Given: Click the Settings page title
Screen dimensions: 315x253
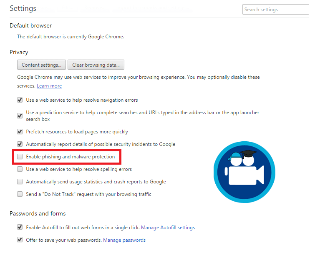Looking at the screenshot, I should 23,9.
